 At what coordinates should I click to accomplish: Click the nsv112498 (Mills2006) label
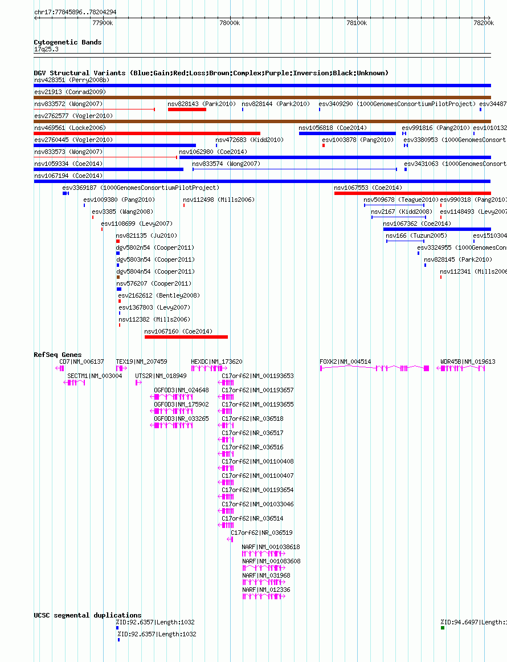(x=219, y=200)
